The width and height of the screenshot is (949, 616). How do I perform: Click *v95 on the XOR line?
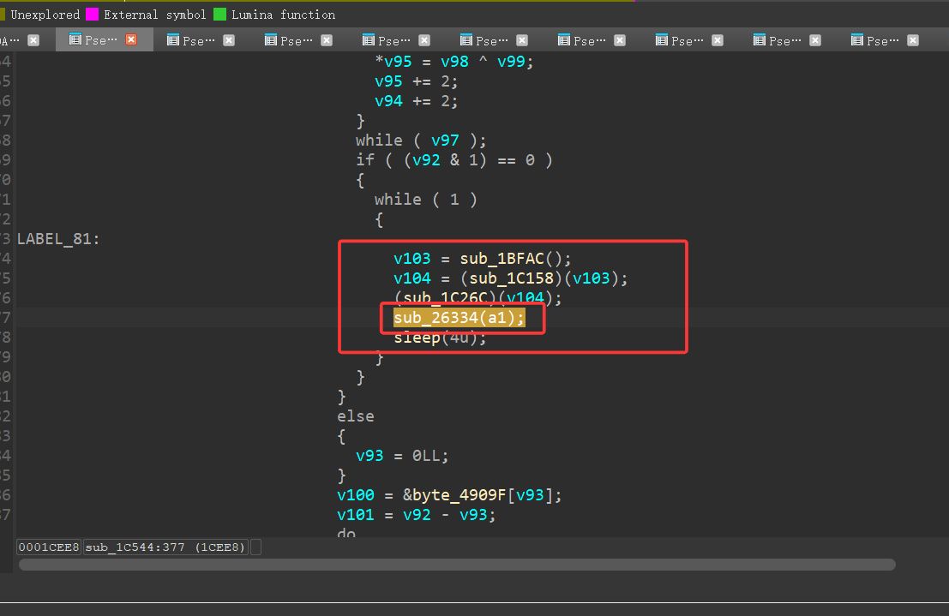(393, 62)
